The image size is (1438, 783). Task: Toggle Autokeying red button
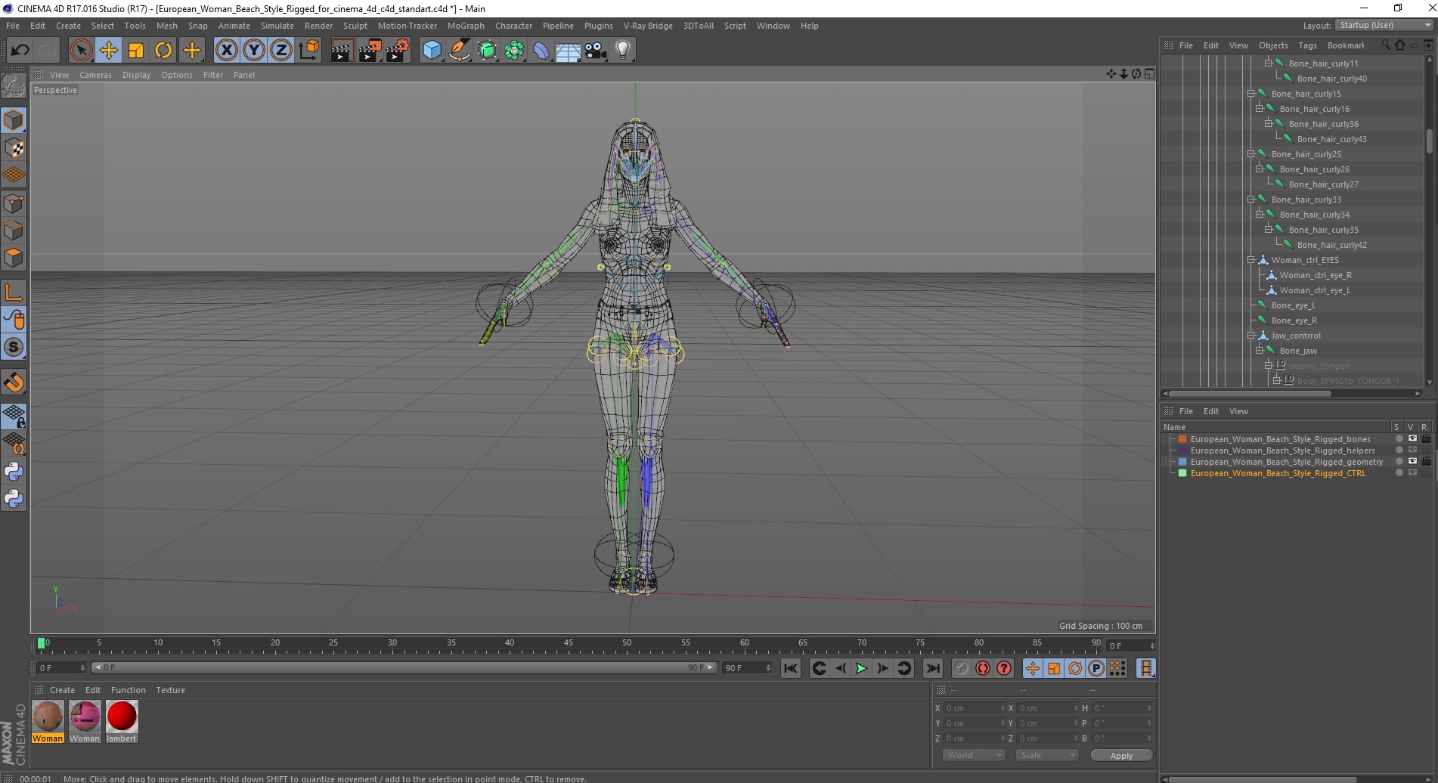coord(982,668)
